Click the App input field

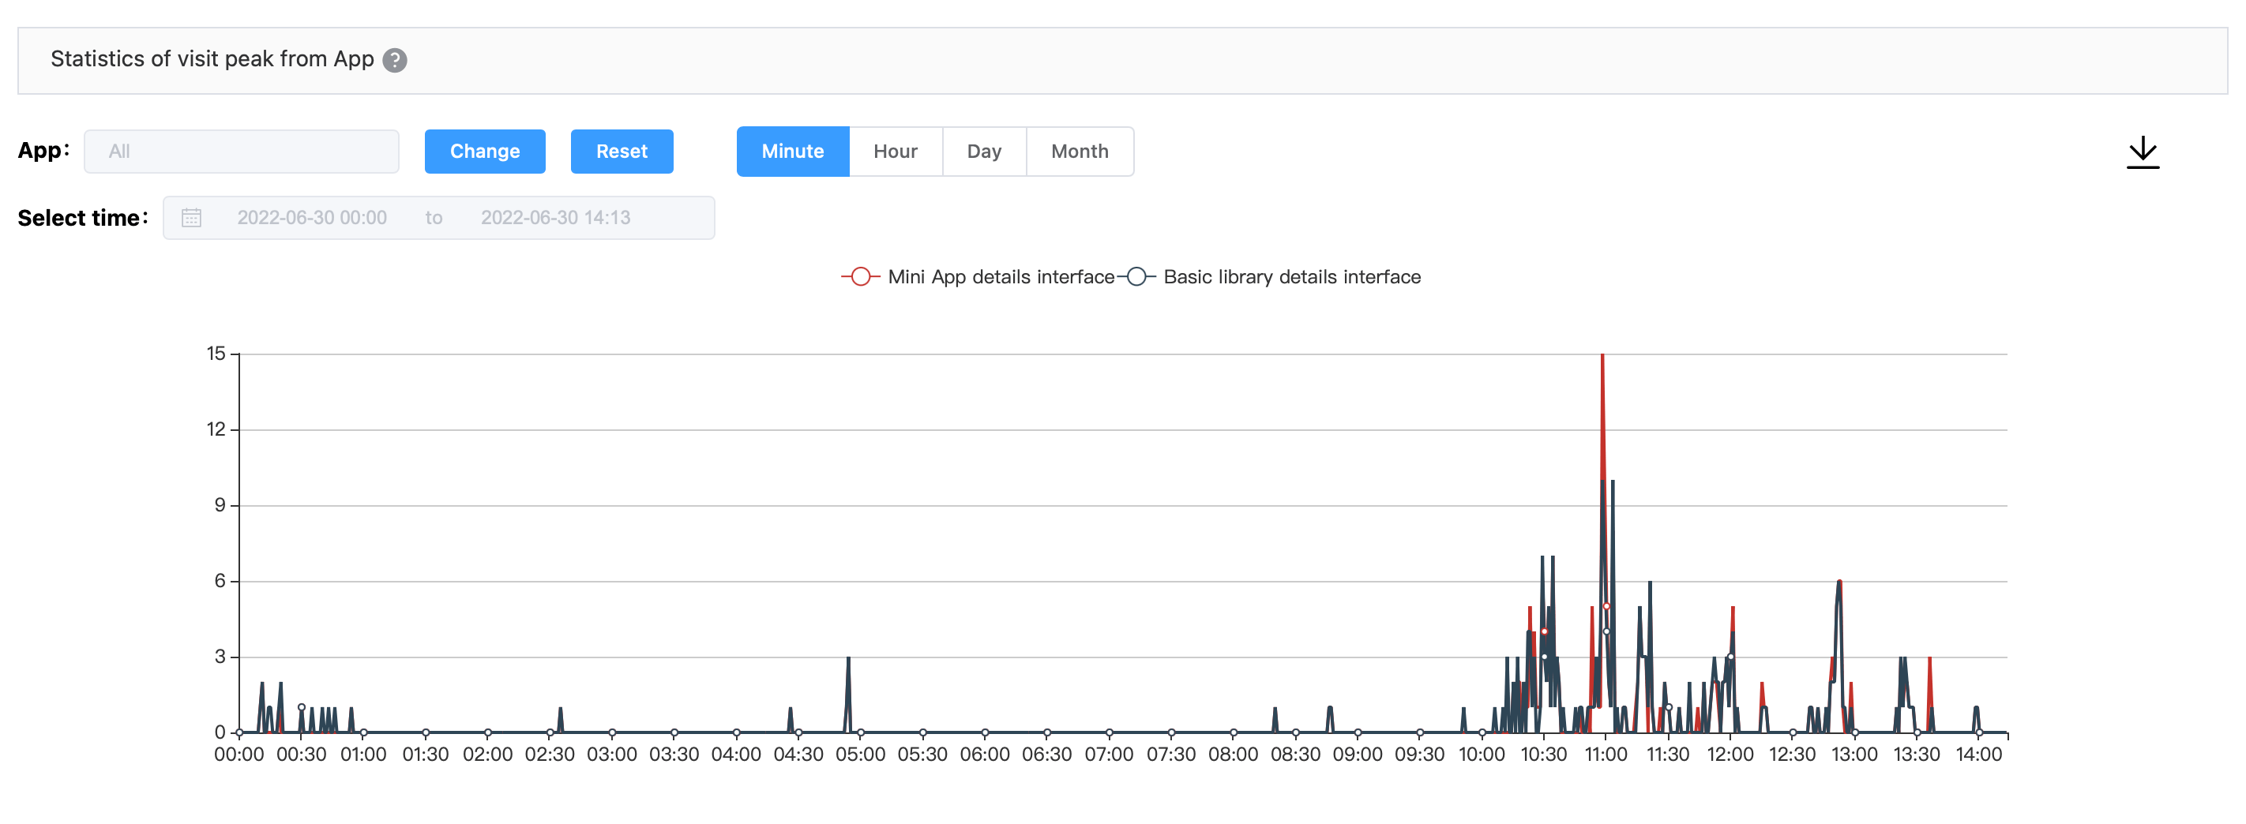[x=242, y=152]
